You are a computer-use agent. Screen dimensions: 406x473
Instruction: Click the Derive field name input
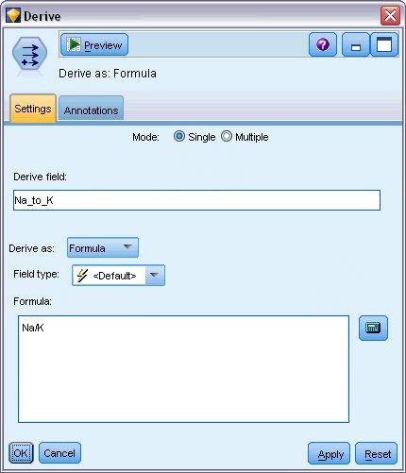(x=196, y=200)
